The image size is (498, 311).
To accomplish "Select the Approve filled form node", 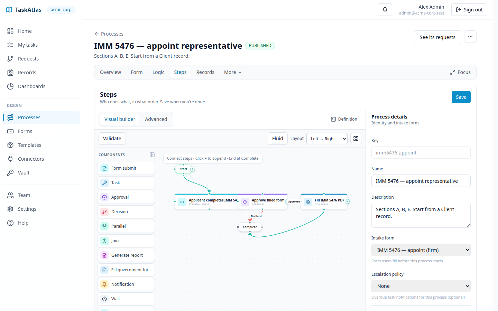I will (262, 202).
